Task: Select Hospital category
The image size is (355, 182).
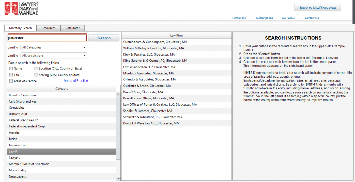Action: 62,133
